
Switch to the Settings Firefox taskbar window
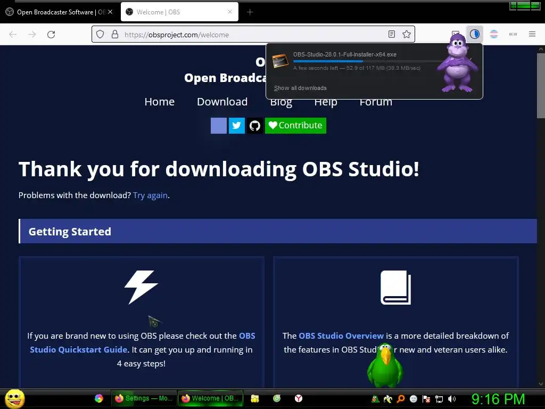point(144,398)
